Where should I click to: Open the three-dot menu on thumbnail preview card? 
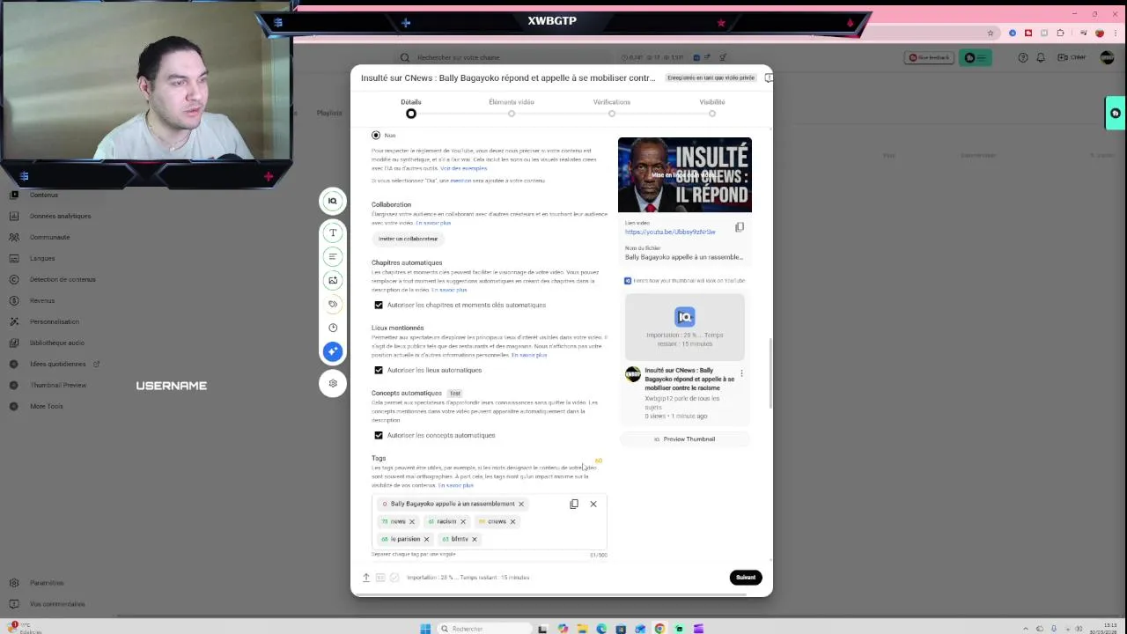tap(741, 373)
